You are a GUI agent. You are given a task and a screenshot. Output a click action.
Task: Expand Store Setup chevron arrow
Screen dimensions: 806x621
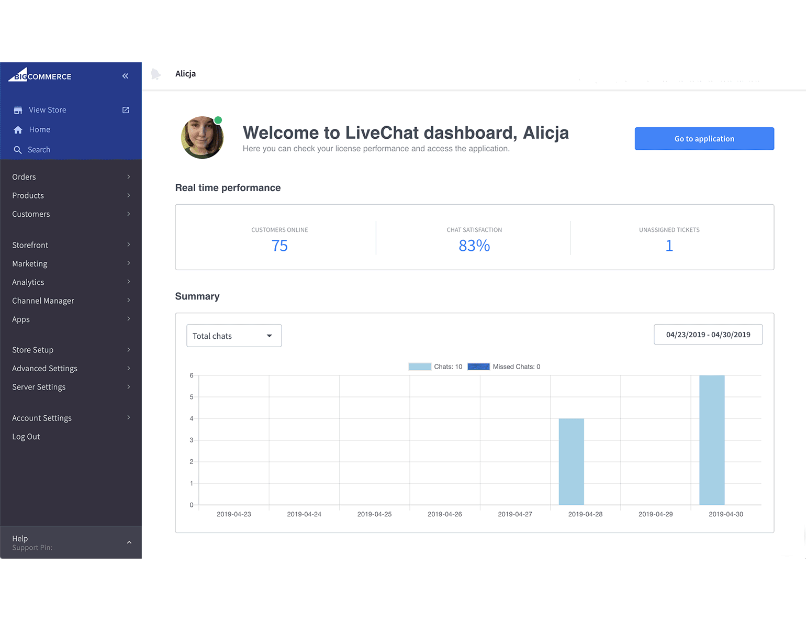pyautogui.click(x=129, y=349)
